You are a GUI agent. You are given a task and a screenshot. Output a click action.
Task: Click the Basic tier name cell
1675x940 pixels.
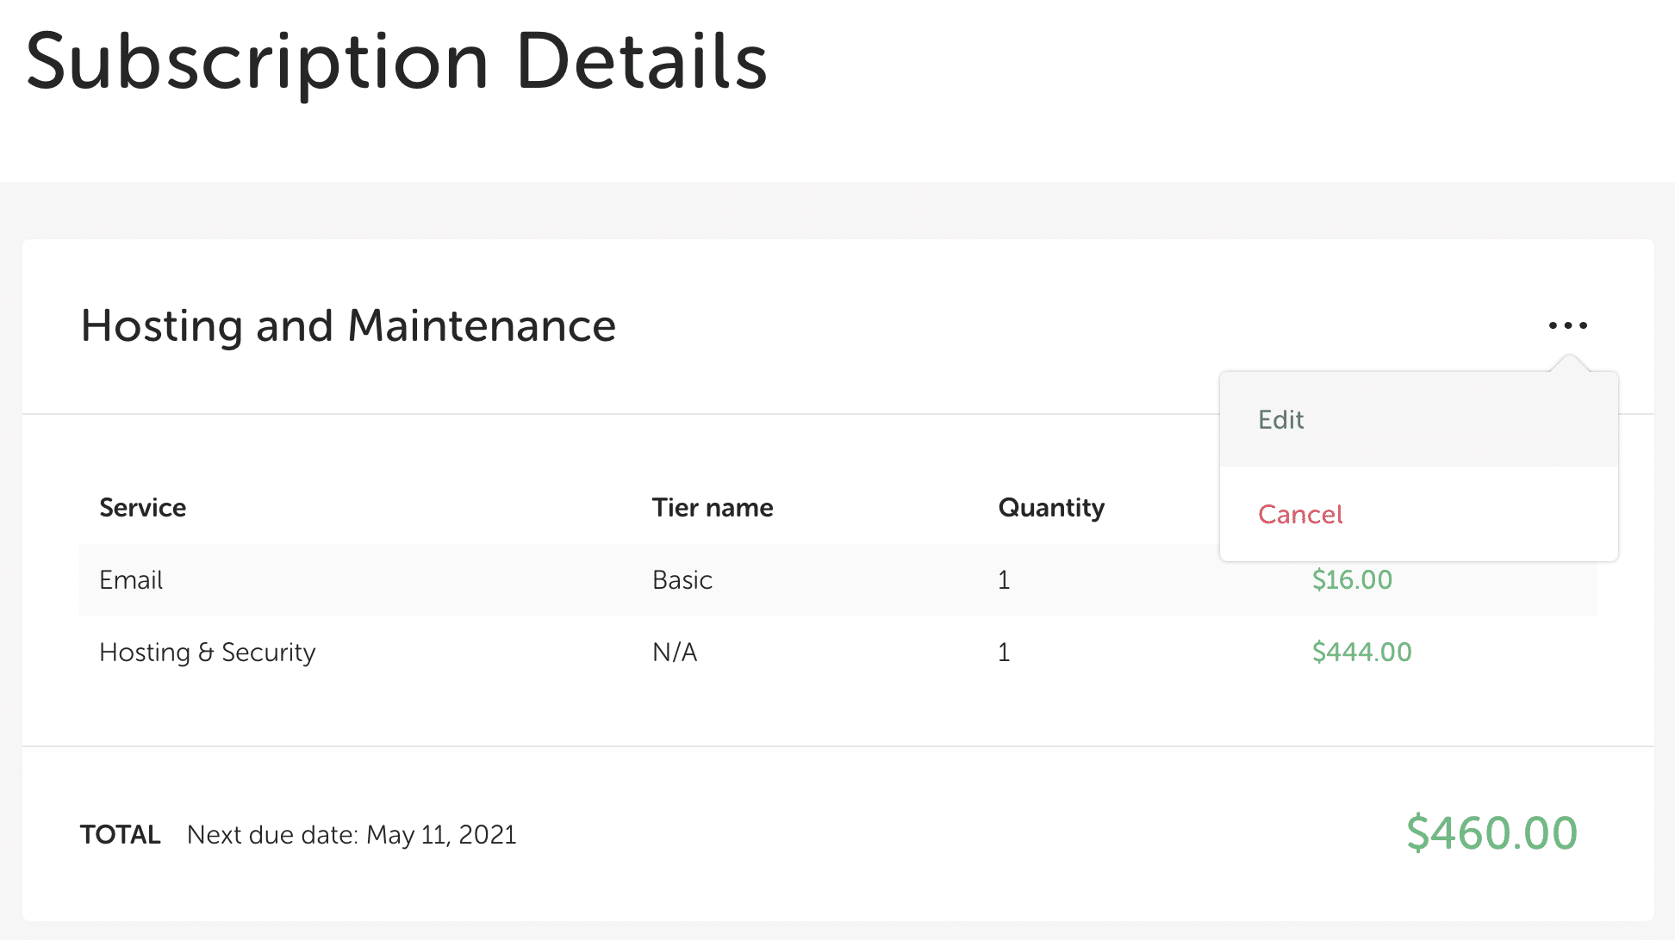tap(682, 580)
